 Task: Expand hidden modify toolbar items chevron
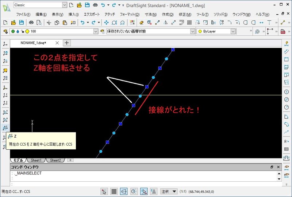tap(276, 23)
